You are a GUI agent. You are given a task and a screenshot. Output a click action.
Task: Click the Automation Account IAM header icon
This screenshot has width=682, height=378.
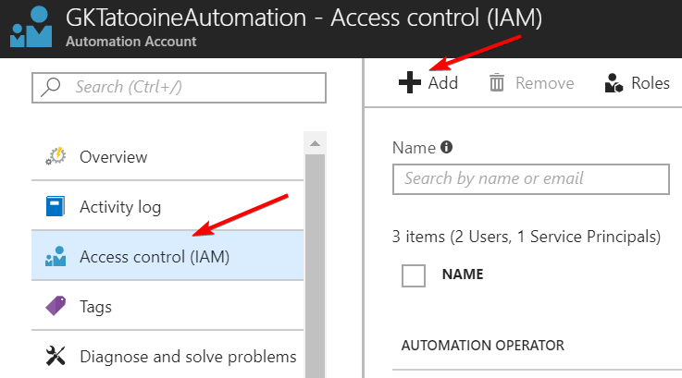(31, 27)
